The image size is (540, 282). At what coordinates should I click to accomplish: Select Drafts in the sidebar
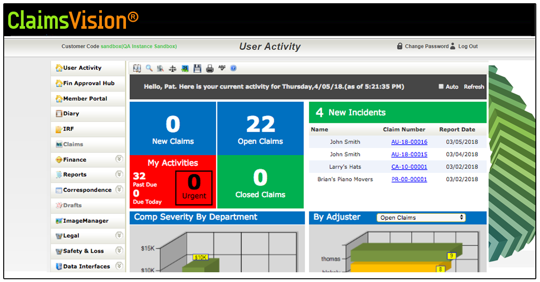pyautogui.click(x=88, y=205)
